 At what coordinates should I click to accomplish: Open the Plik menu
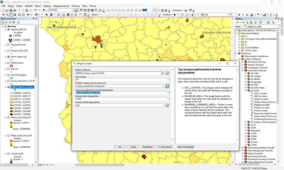pyautogui.click(x=4, y=6)
